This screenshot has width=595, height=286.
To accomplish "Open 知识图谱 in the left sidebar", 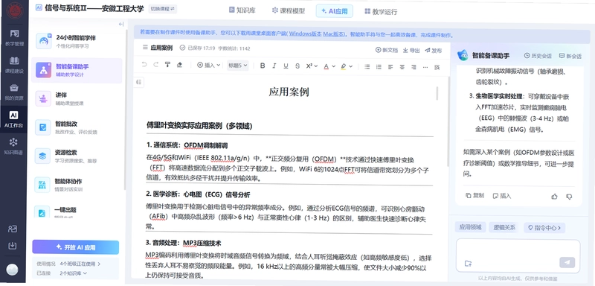I will (13, 147).
